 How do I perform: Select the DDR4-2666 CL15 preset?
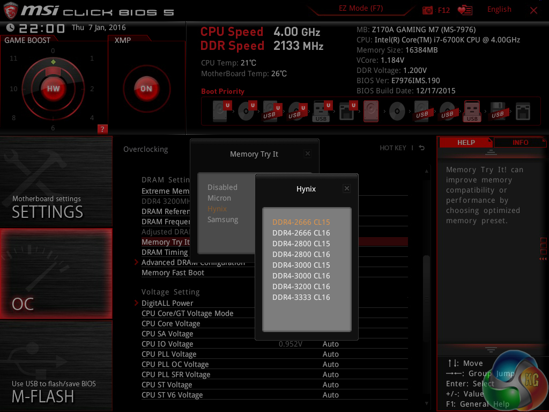pos(301,222)
